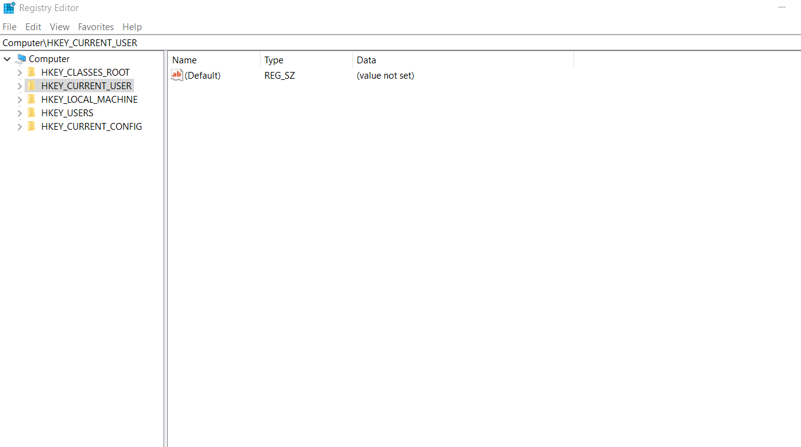Click the address bar path Computer\HKEY_CURRENT_USER
Viewport: 801px width, 447px height.
(x=70, y=43)
